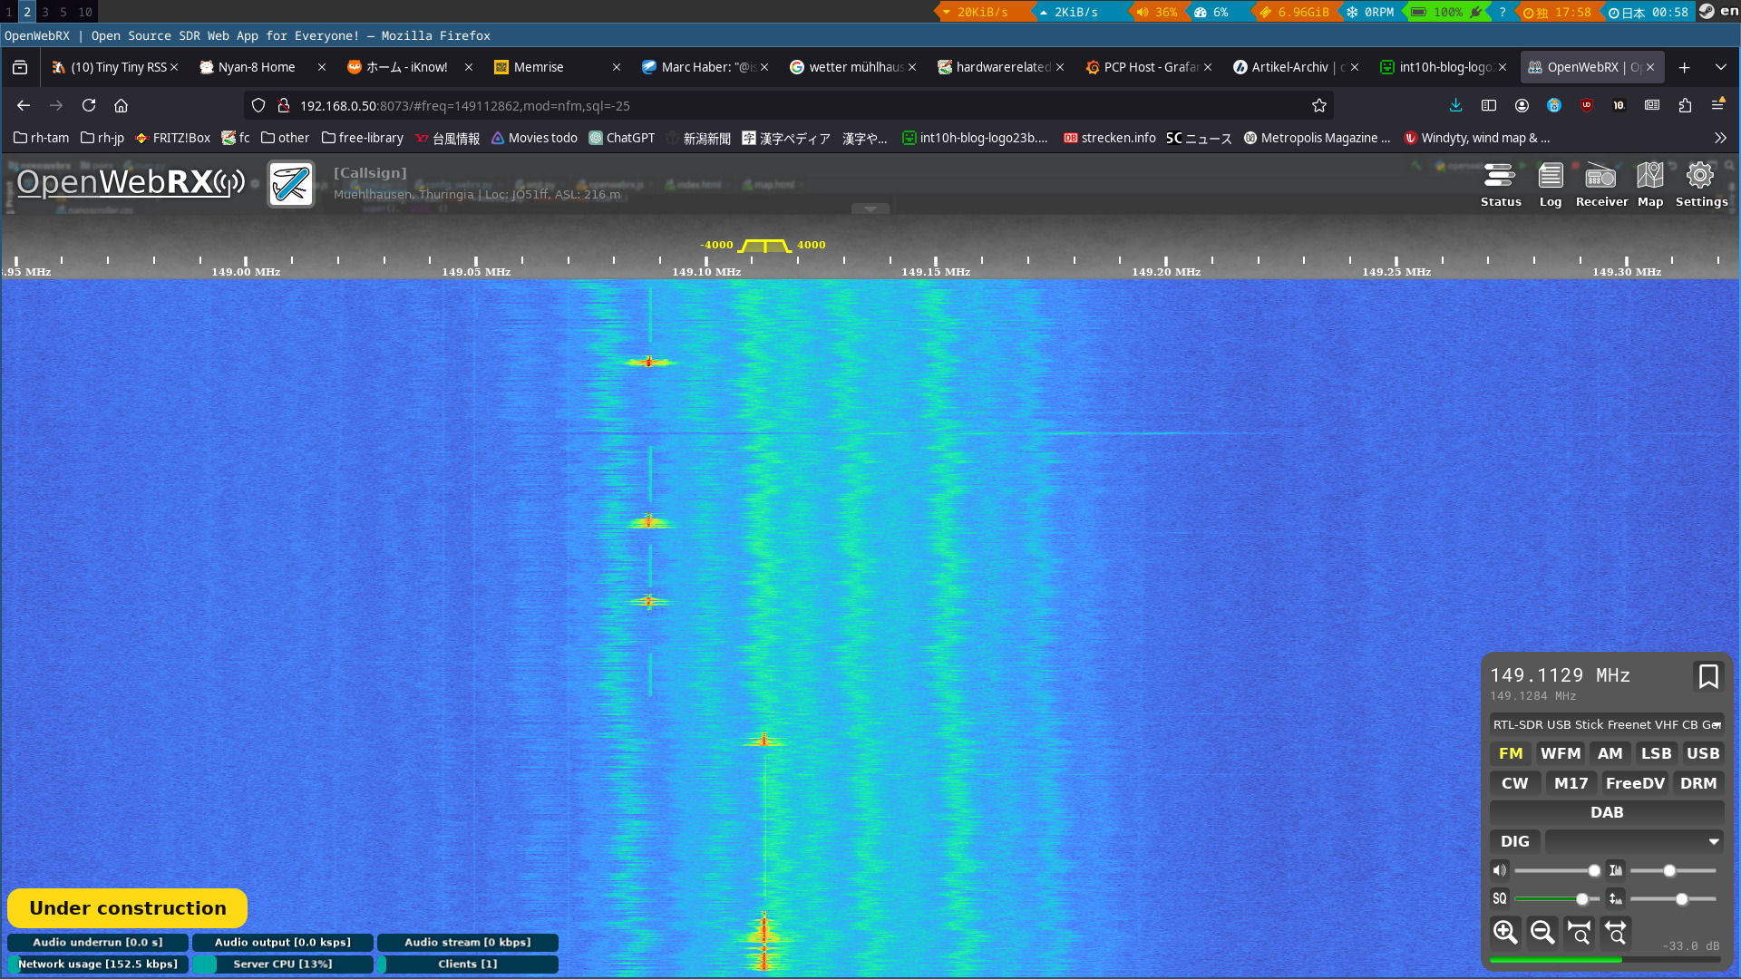
Task: Select WFM demodulation mode
Action: [1561, 753]
